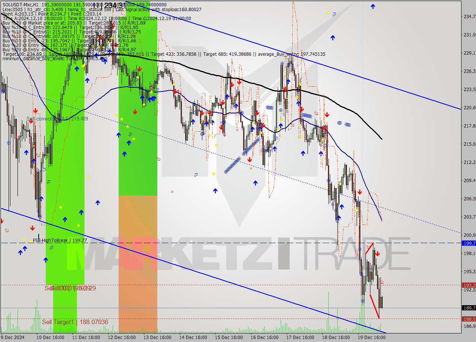Click the 198.1 price axis label
Viewport: 476px width, 342px height.
click(x=469, y=254)
